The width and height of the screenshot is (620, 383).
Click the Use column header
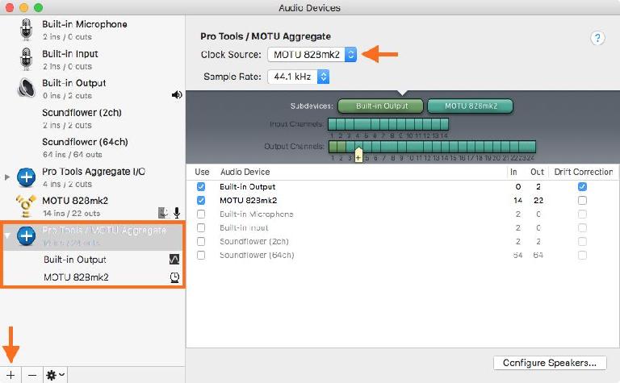click(202, 173)
